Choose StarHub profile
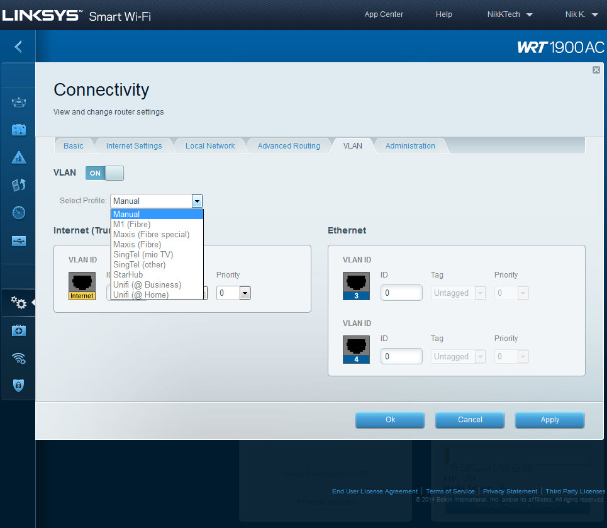The width and height of the screenshot is (607, 528). click(157, 274)
